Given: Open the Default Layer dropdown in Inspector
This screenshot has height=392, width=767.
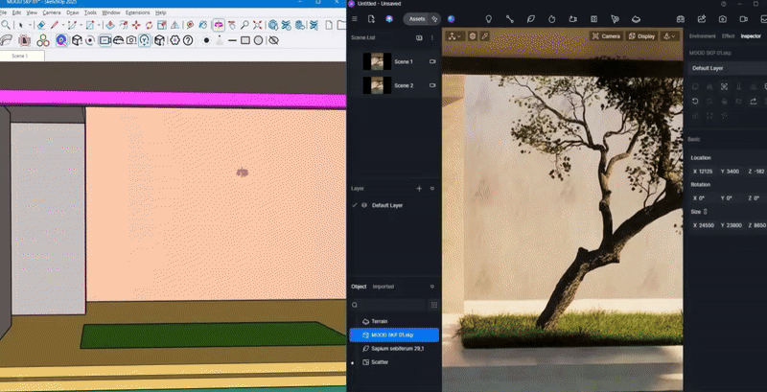Looking at the screenshot, I should (x=727, y=68).
